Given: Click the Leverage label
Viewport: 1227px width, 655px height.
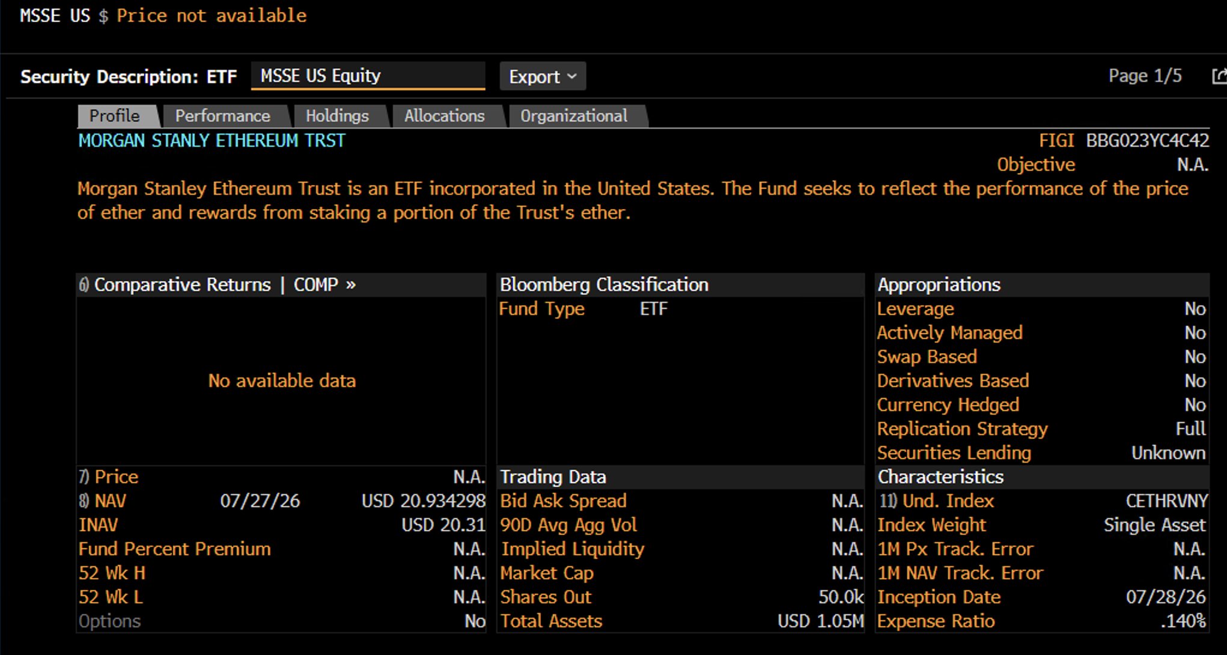Looking at the screenshot, I should click(x=915, y=309).
